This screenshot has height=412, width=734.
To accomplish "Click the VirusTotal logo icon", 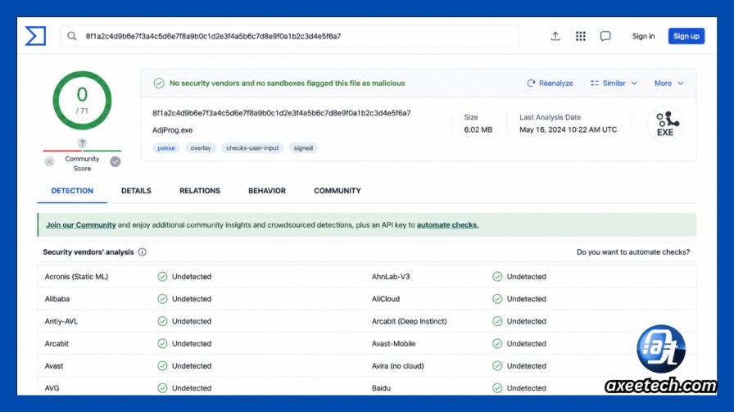I will (x=35, y=36).
